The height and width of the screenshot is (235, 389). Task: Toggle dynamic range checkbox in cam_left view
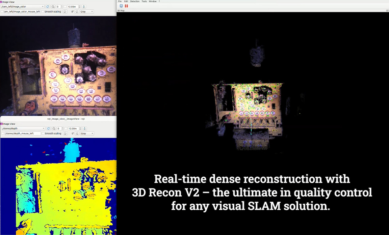pyautogui.click(x=65, y=7)
